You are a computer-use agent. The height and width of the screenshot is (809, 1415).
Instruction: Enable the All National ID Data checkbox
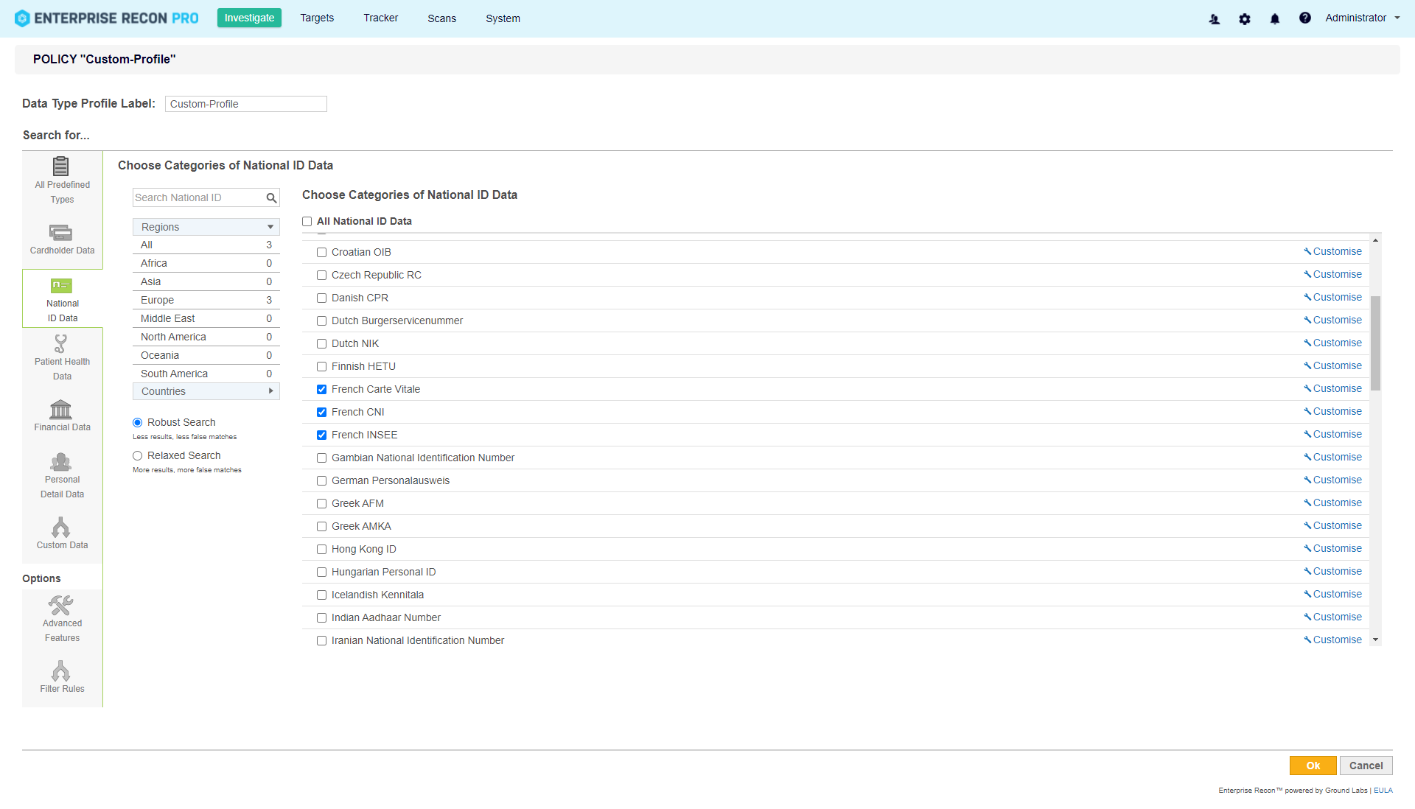[307, 221]
